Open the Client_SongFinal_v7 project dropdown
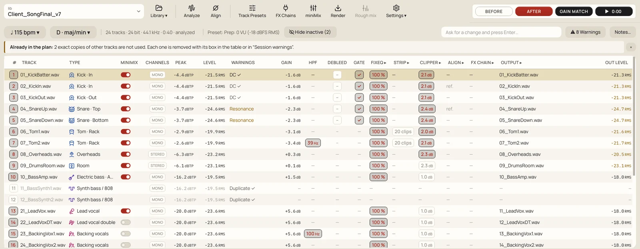The height and width of the screenshot is (249, 640). (x=74, y=11)
